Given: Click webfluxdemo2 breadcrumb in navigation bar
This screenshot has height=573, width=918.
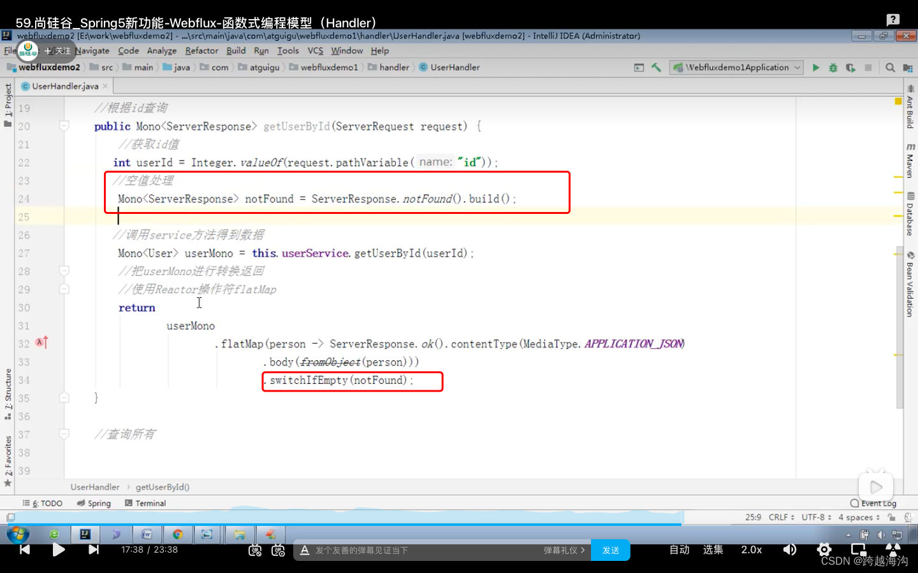Looking at the screenshot, I should pyautogui.click(x=43, y=67).
